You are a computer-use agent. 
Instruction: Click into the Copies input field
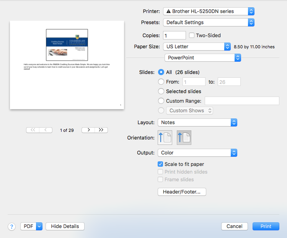pos(174,35)
